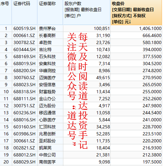
Task: Select closing price 212.3800
Action: pos(152,155)
